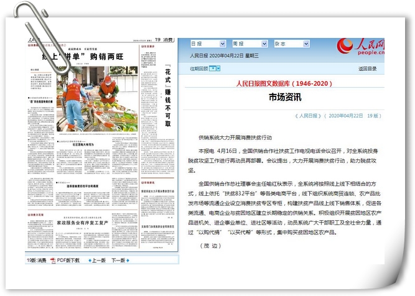Click the right arrow icon beside 下一版

[x=128, y=261]
